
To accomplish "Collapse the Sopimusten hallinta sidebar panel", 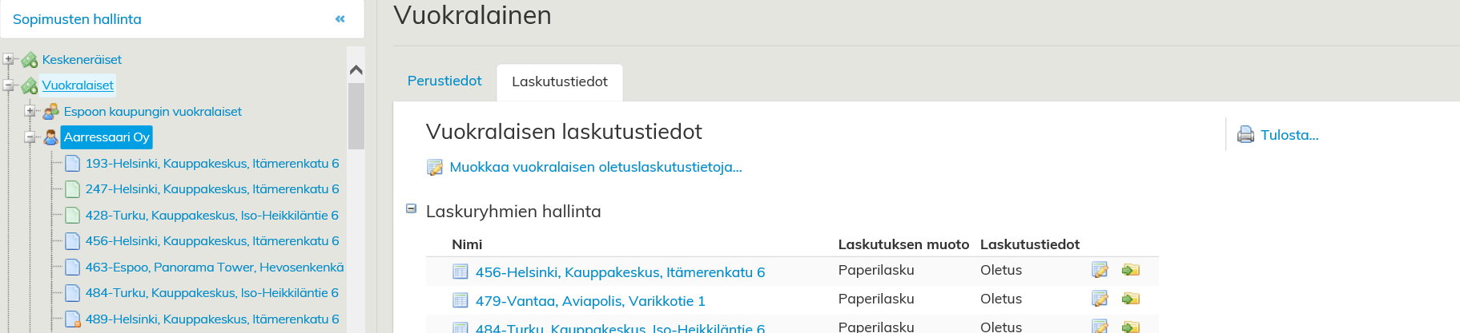I will point(340,19).
